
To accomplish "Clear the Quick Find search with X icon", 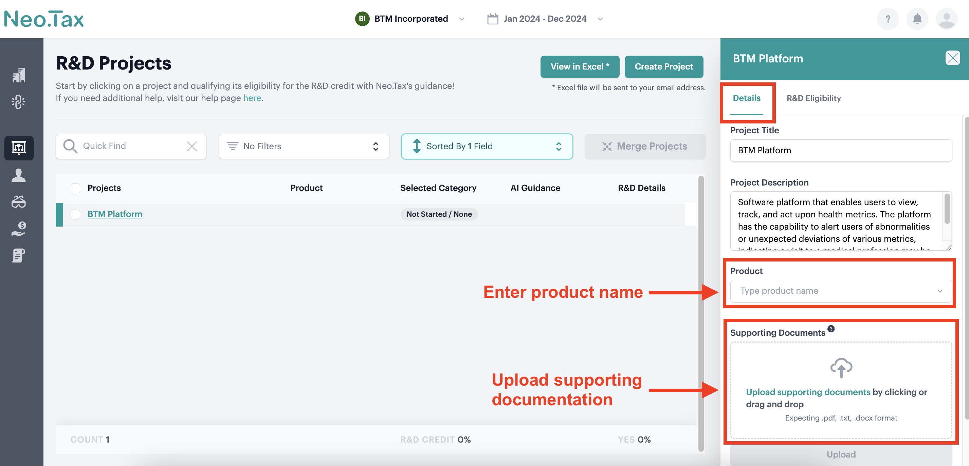I will (x=192, y=146).
